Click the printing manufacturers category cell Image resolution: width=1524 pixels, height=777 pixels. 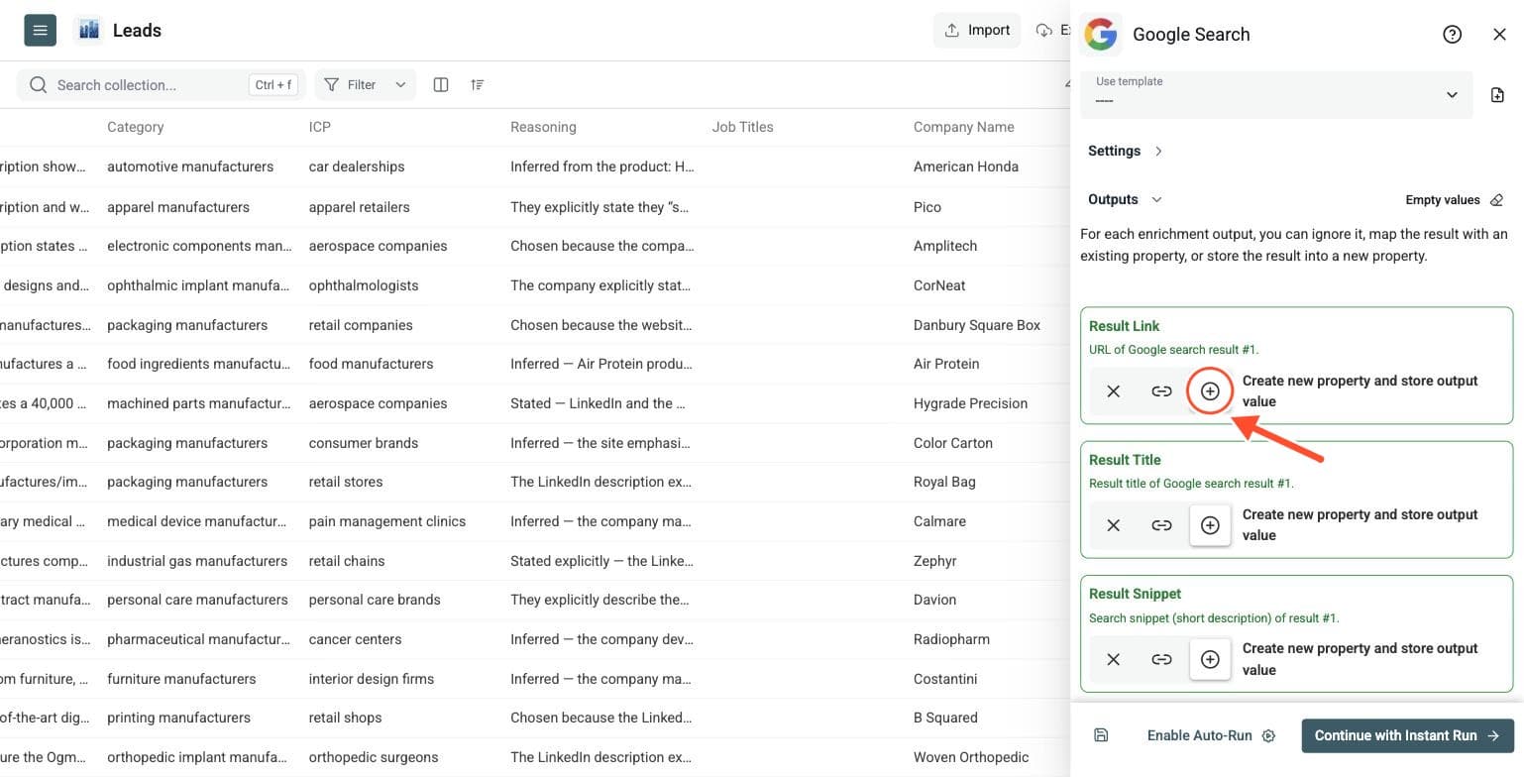pos(178,718)
